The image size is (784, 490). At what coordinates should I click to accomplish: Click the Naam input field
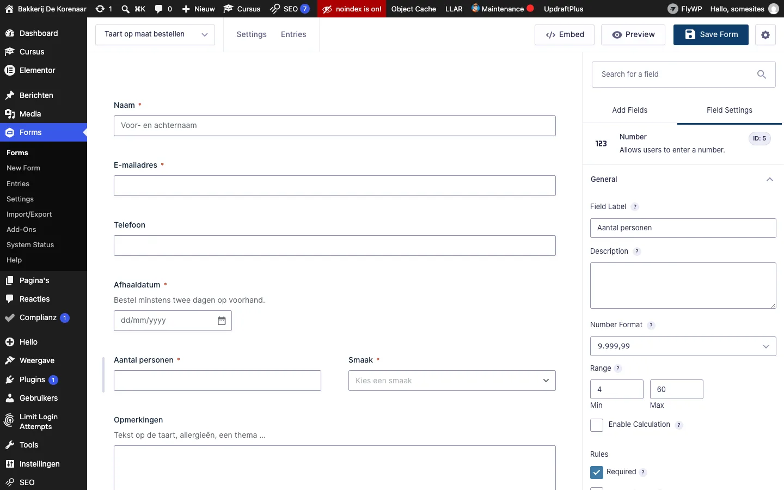tap(335, 126)
